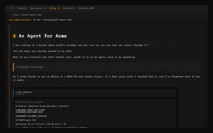
Task: Navigate to the blog breadcrumb
Action: [x=16, y=15]
